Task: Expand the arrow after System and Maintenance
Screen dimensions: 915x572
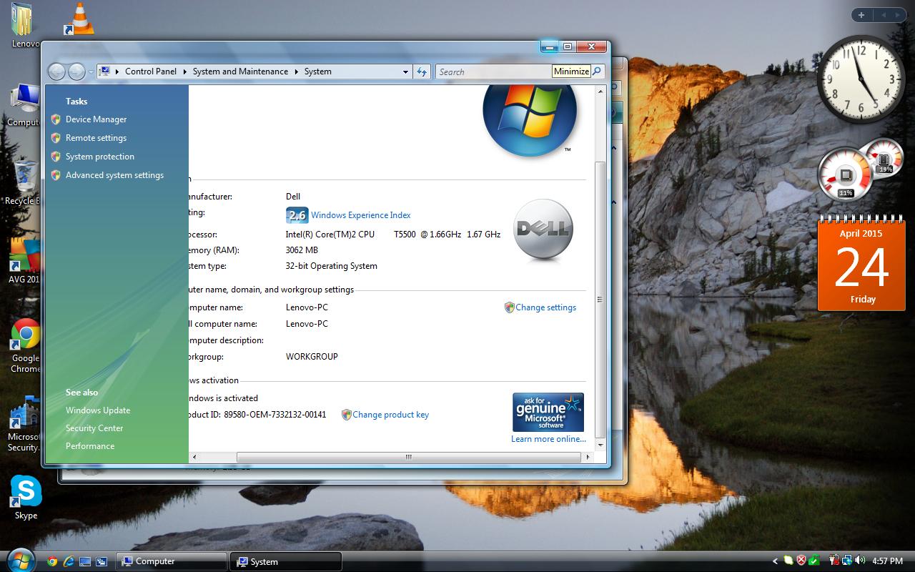Action: point(297,71)
